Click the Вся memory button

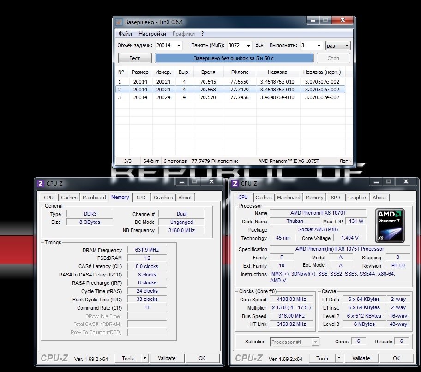click(259, 45)
